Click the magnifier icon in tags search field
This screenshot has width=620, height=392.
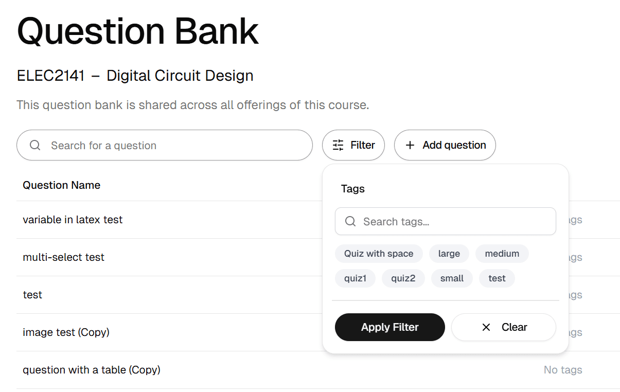click(x=350, y=221)
